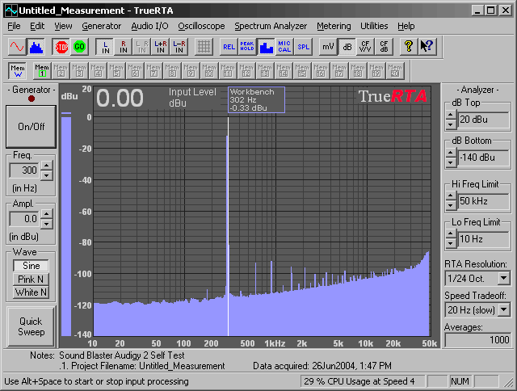Viewport: 517px width, 391px height.
Task: Decrease Lo Freq Limit with down arrow
Action: pyautogui.click(x=451, y=244)
